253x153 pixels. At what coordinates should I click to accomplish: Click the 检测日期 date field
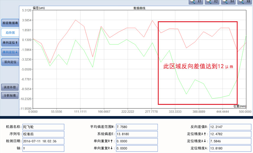[43, 141]
